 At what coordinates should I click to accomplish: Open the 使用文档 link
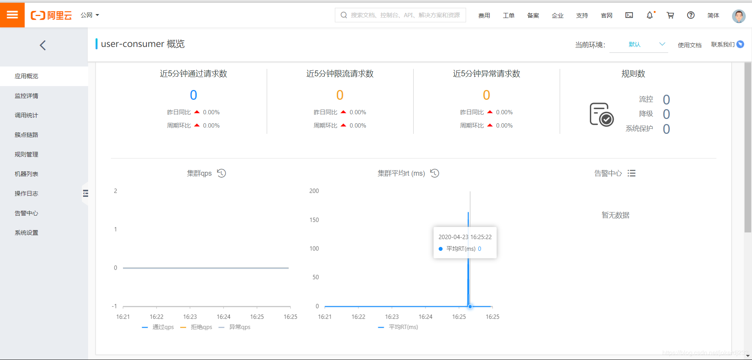(x=690, y=45)
